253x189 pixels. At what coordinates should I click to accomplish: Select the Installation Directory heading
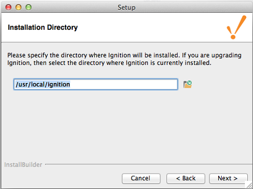point(43,28)
